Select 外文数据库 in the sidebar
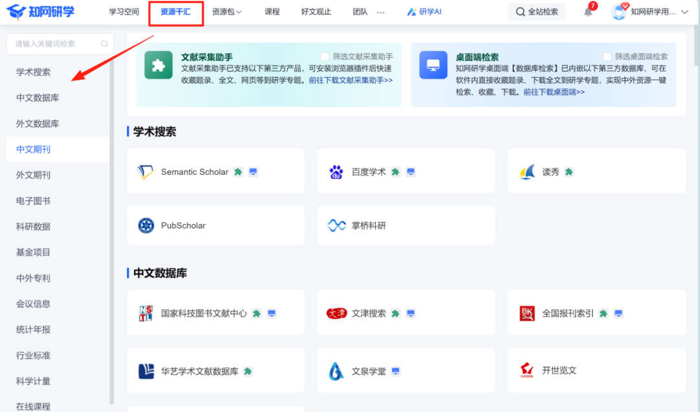Screen dimensions: 700x412 point(38,124)
